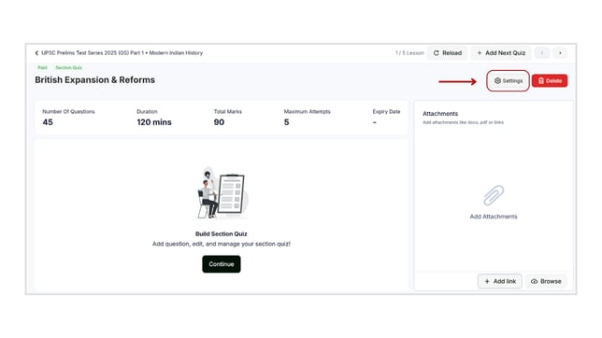Open quiz Settings

pyautogui.click(x=508, y=80)
